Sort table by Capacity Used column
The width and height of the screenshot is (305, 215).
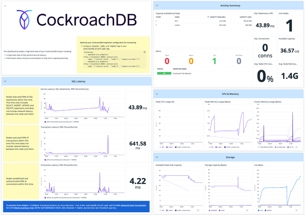tap(246, 17)
